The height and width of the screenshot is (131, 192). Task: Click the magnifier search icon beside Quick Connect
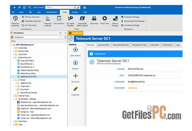(x=30, y=7)
